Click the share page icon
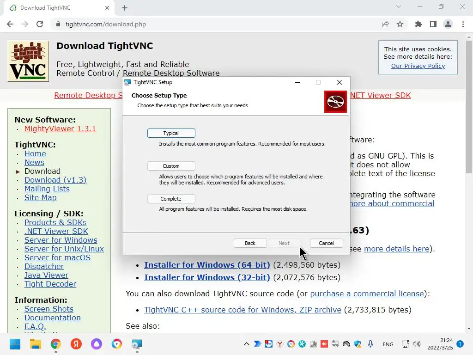 click(385, 24)
